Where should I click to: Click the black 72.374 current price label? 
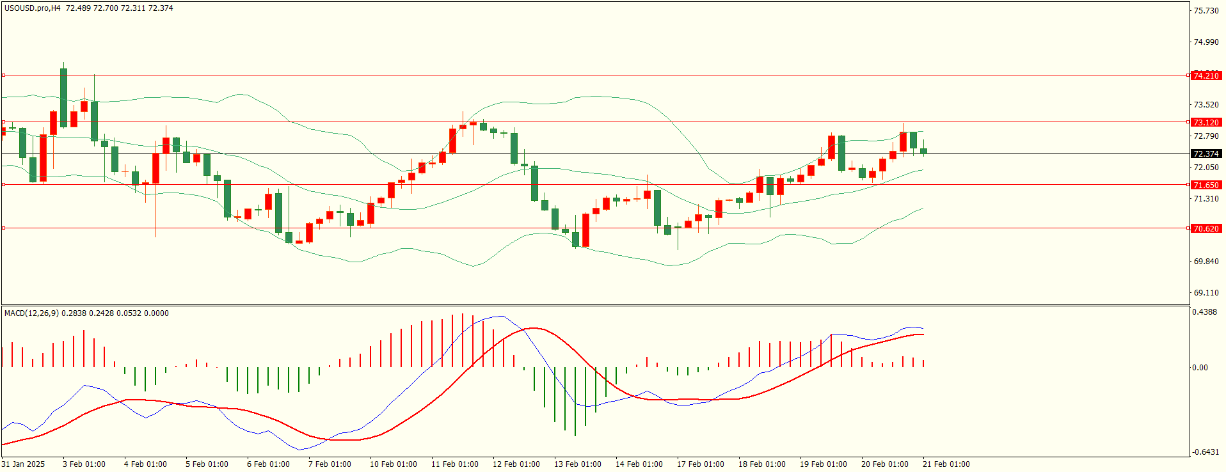coord(1206,153)
